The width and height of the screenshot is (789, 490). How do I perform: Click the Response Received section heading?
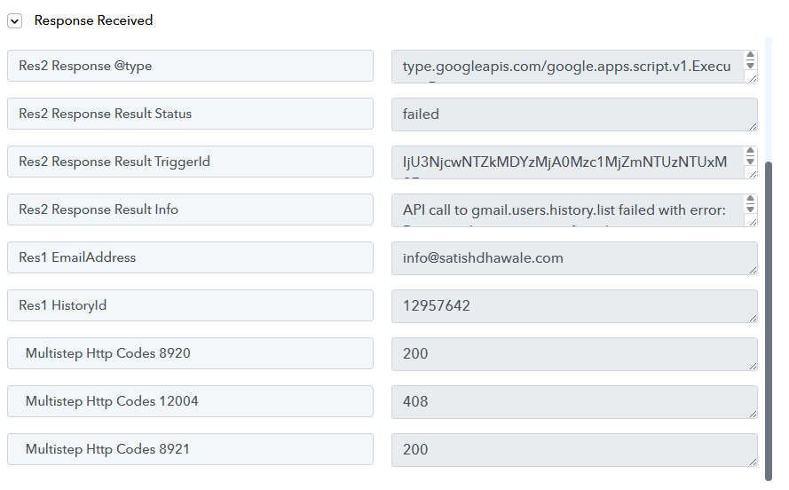pyautogui.click(x=93, y=20)
